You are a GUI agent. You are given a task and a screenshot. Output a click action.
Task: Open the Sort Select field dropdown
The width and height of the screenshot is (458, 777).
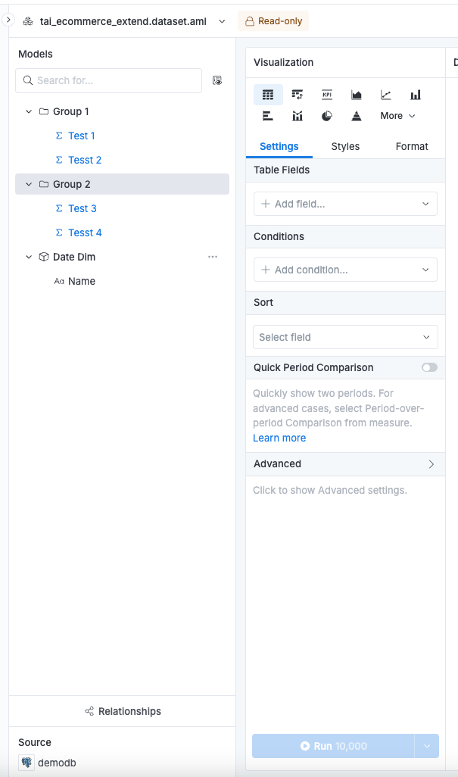(x=345, y=337)
